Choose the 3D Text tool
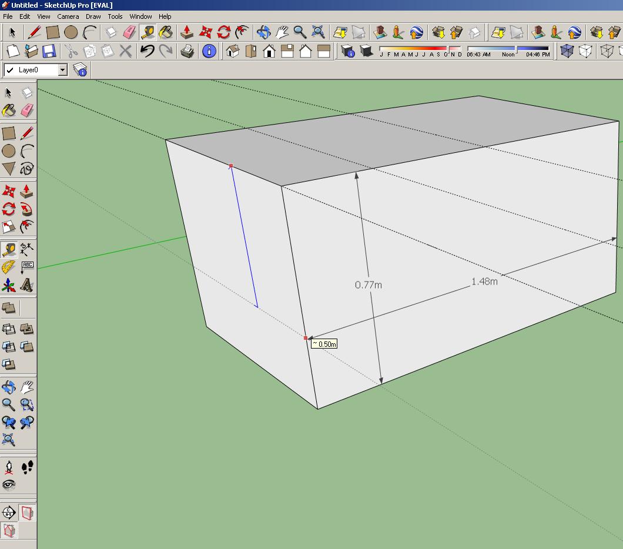The image size is (623, 549). point(26,286)
